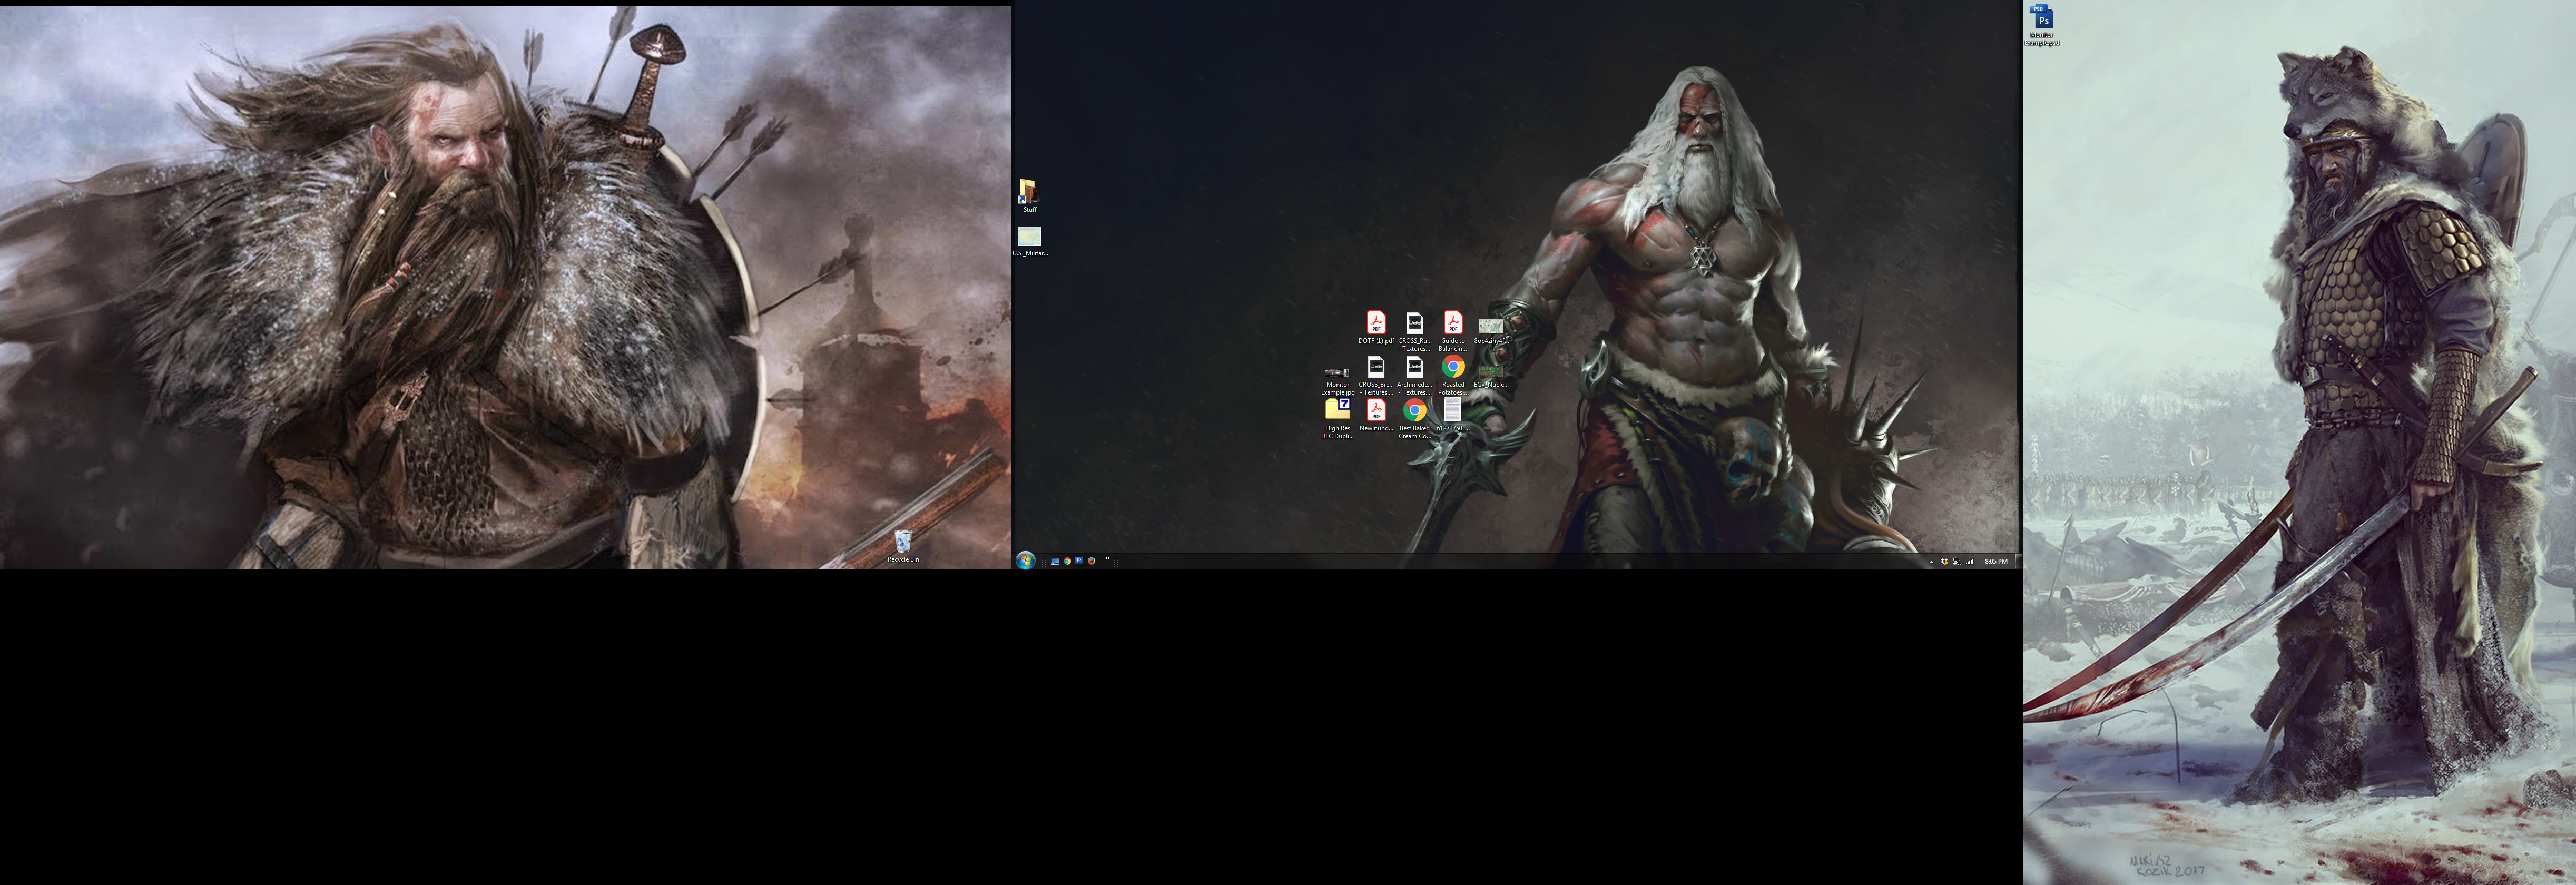Image resolution: width=2576 pixels, height=885 pixels.
Task: Click the Show Desktop strip at the taskbar end
Action: (x=2018, y=562)
